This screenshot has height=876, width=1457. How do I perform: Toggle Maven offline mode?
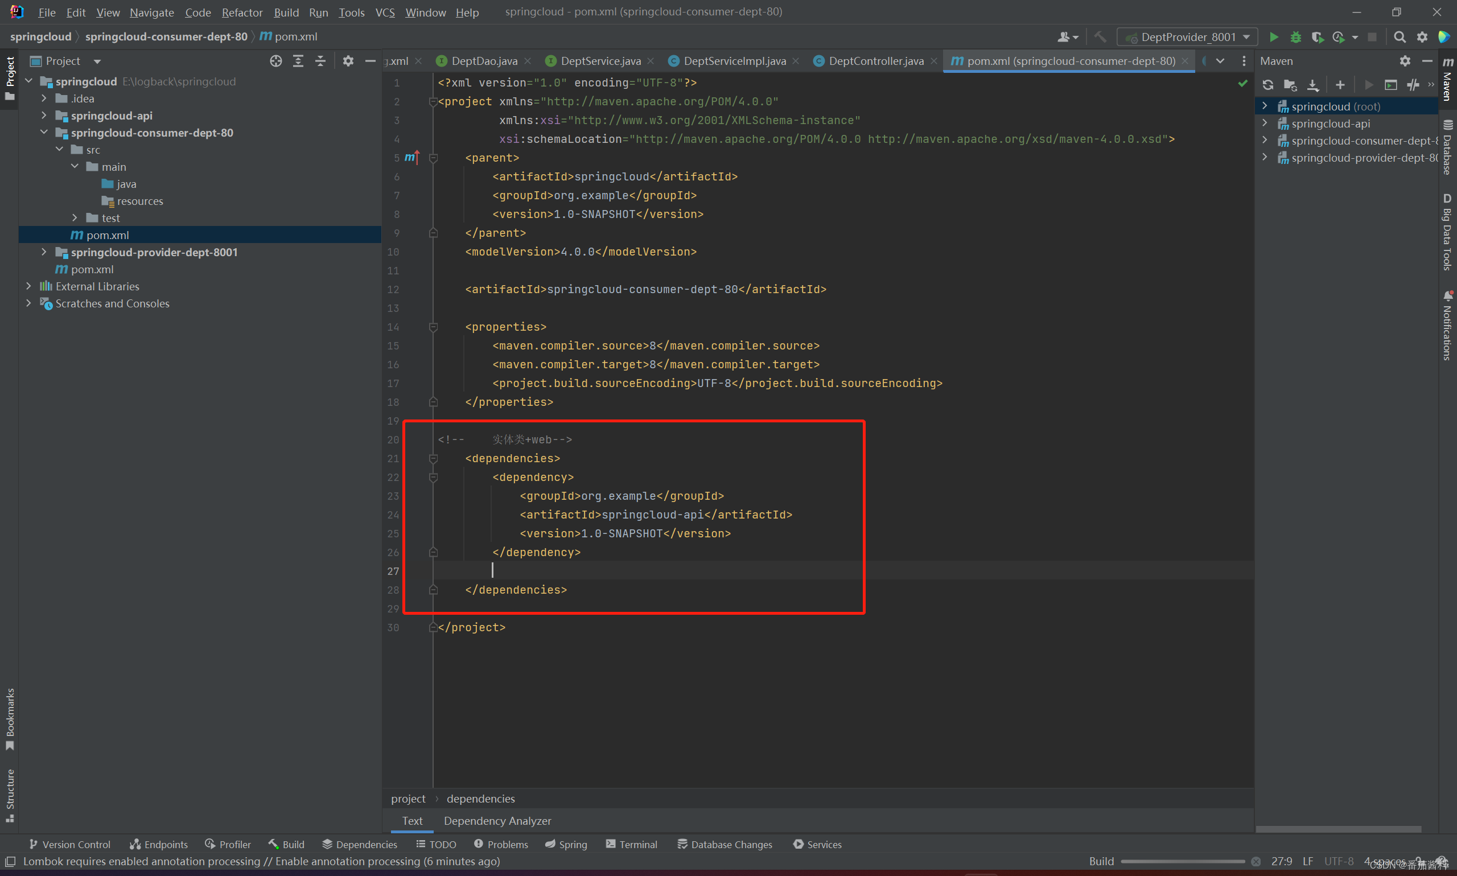(1413, 85)
